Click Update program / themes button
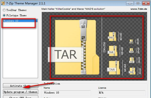 pyautogui.click(x=21, y=92)
